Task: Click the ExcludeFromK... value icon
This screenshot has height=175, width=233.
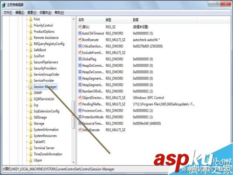Action: (x=80, y=53)
